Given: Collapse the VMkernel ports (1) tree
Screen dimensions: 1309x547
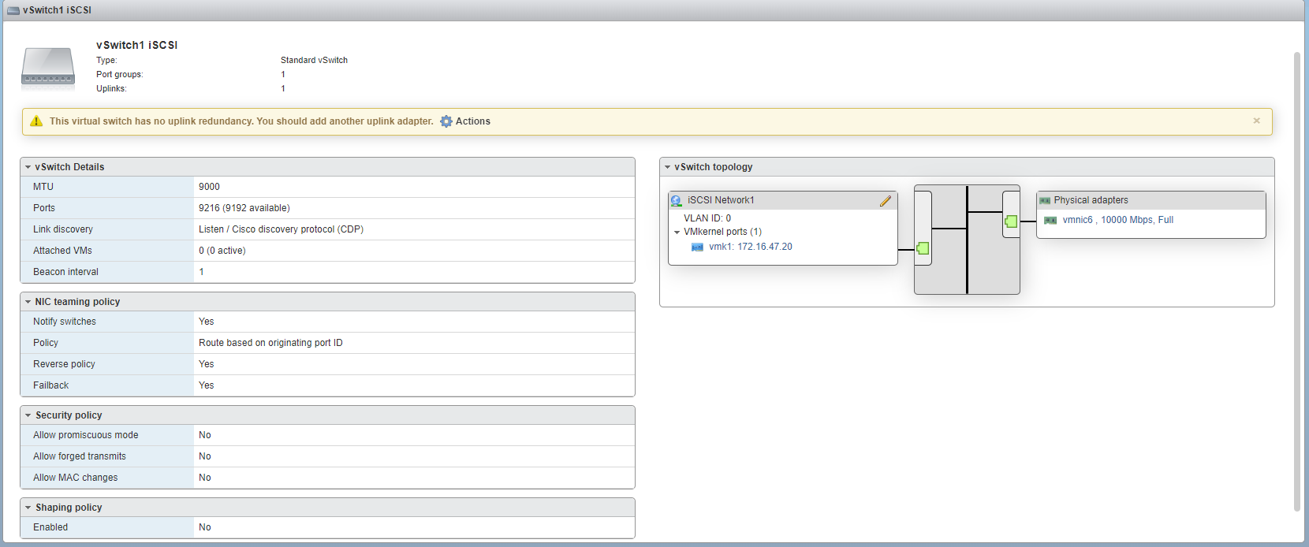Looking at the screenshot, I should point(677,233).
